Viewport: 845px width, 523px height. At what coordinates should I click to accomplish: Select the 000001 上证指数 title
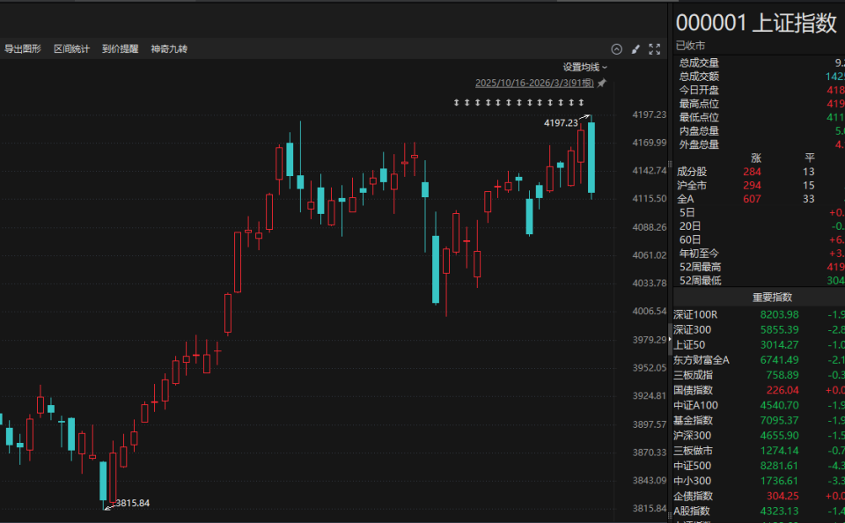[756, 23]
